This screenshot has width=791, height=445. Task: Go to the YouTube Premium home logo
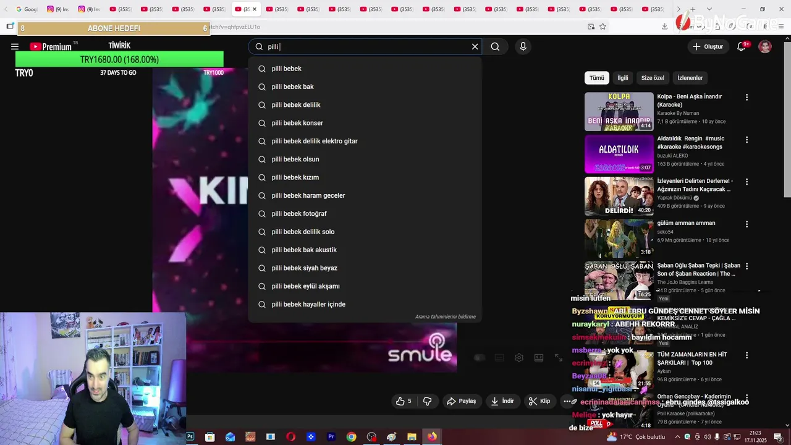51,46
